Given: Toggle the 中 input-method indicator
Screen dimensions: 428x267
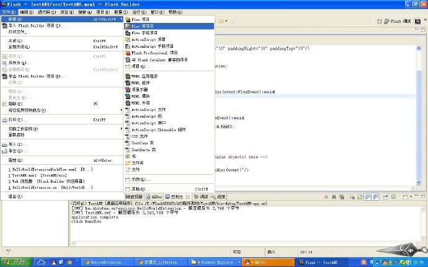Looking at the screenshot, I should tap(411, 251).
